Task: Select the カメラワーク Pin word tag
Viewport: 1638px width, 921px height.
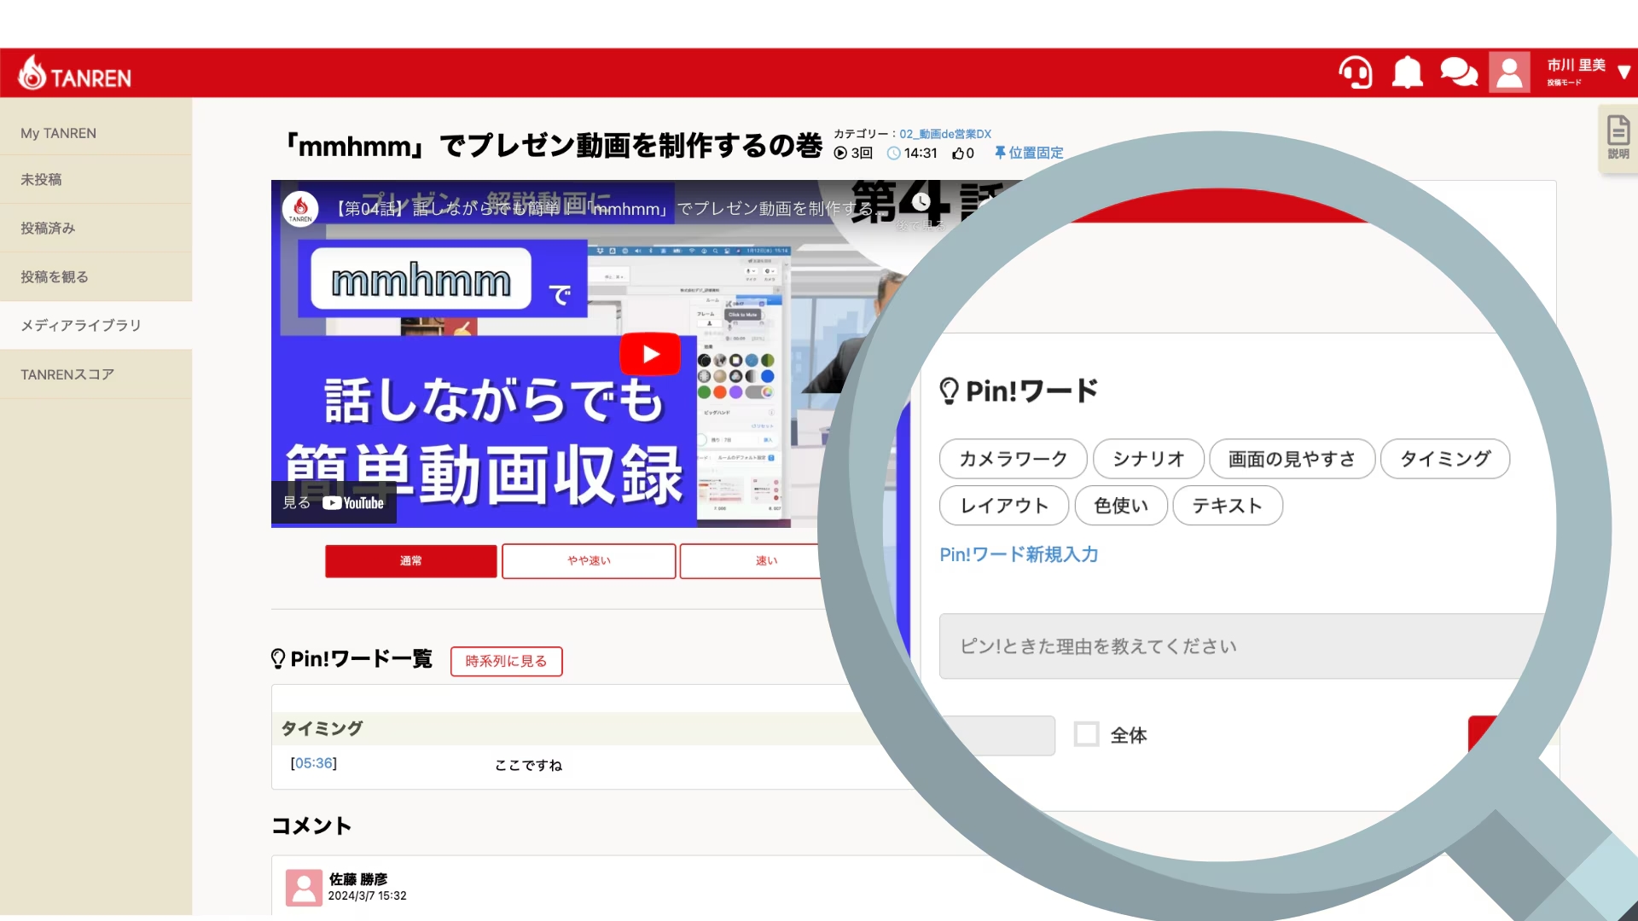Action: coord(1013,460)
